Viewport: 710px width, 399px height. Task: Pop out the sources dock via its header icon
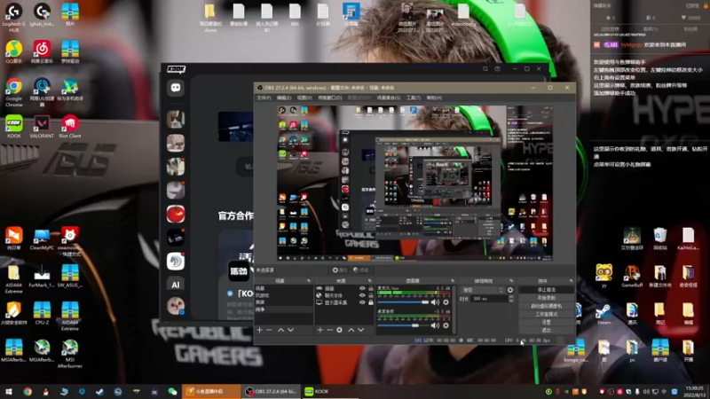point(370,281)
